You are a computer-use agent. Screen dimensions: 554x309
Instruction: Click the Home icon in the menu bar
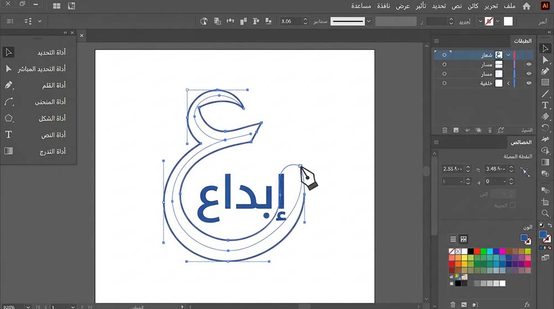tap(526, 6)
